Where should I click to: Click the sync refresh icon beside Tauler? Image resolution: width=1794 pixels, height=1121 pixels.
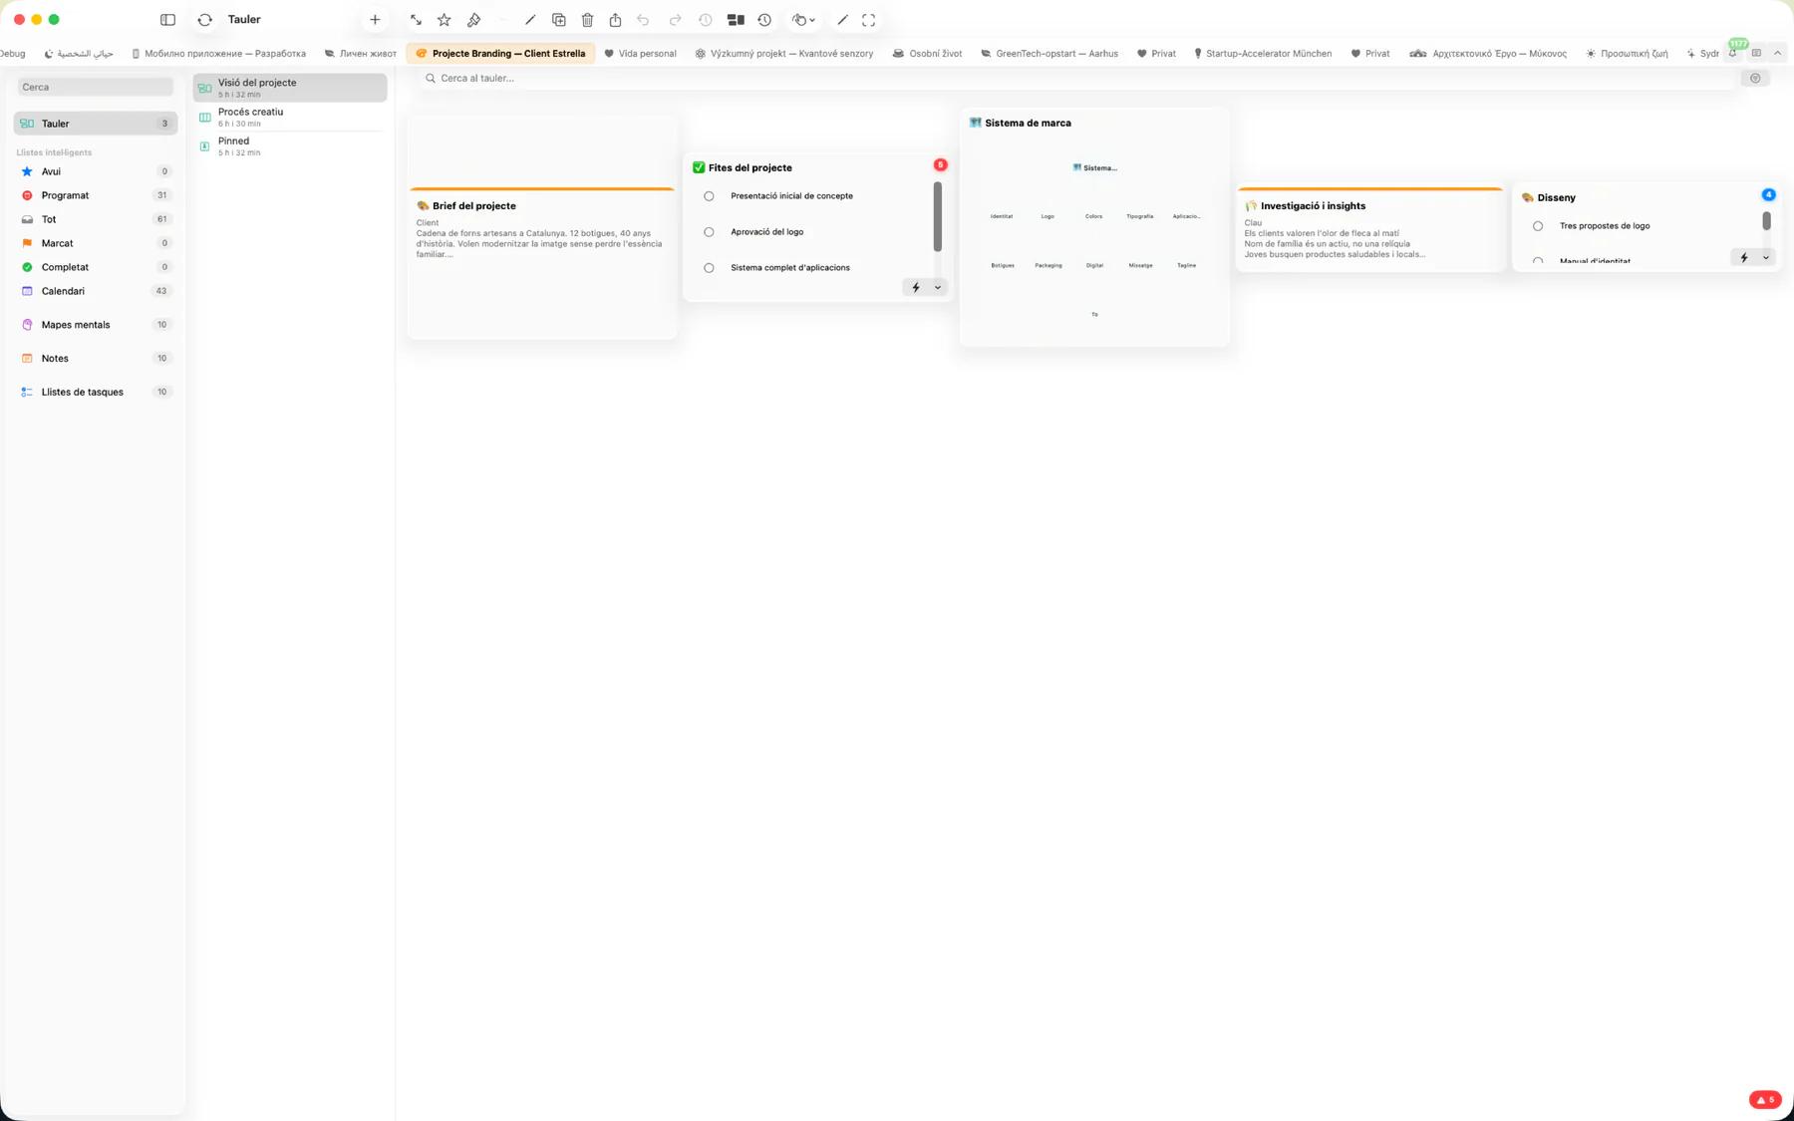click(x=205, y=20)
